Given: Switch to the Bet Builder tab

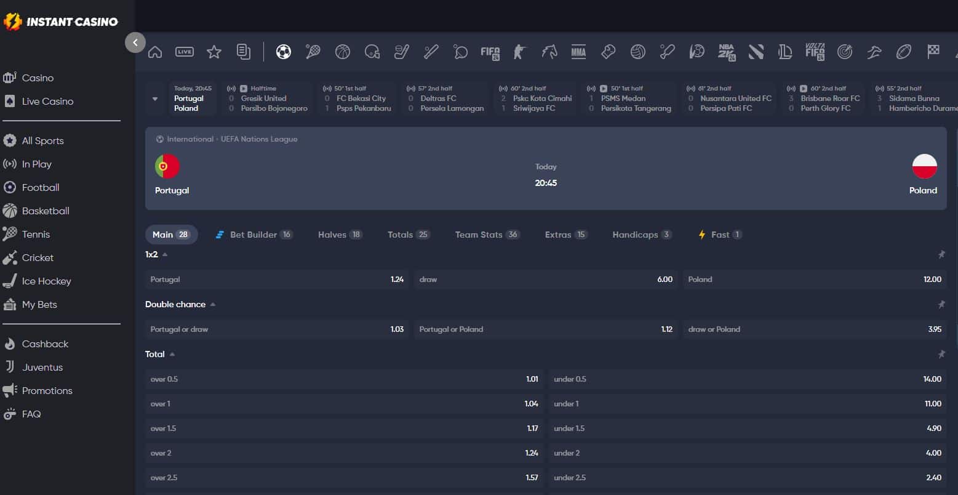Looking at the screenshot, I should point(253,235).
